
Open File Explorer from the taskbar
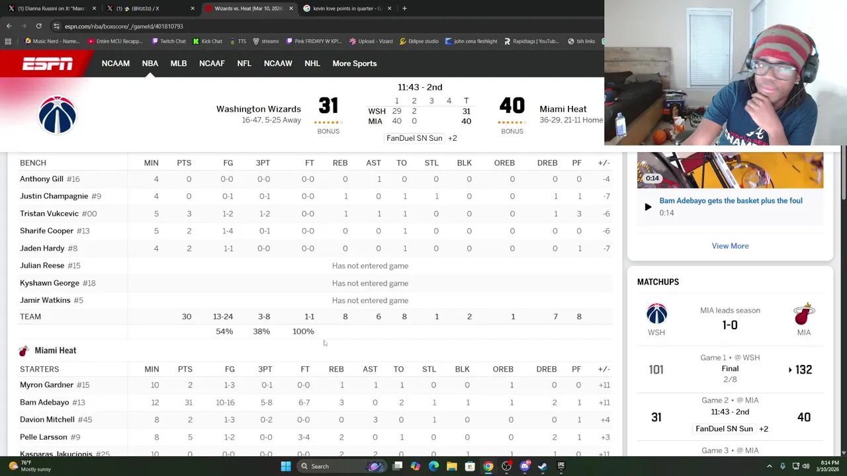click(x=452, y=466)
